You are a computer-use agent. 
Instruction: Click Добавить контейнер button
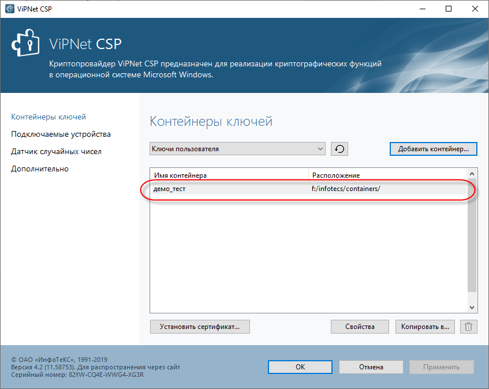[x=433, y=149]
